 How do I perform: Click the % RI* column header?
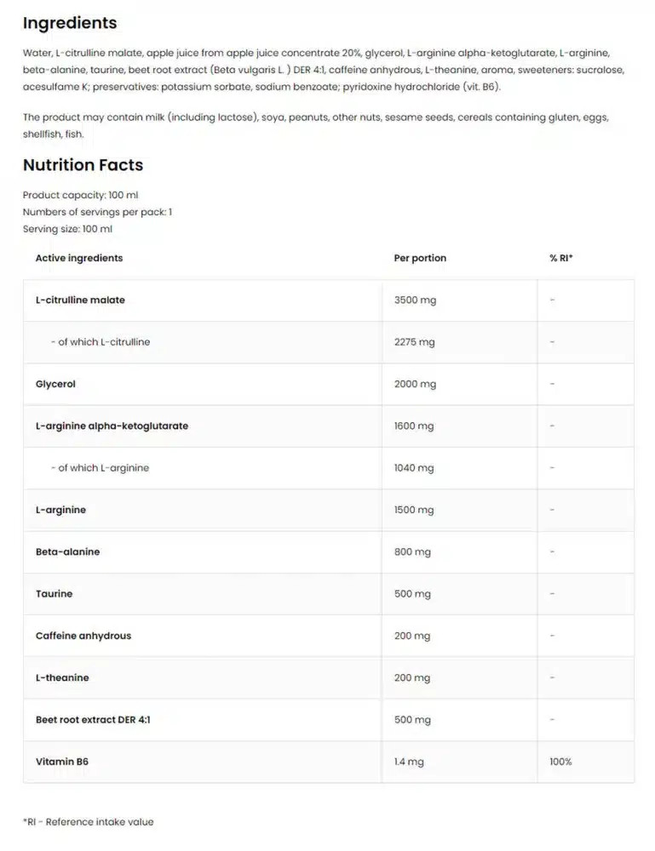[x=561, y=258]
